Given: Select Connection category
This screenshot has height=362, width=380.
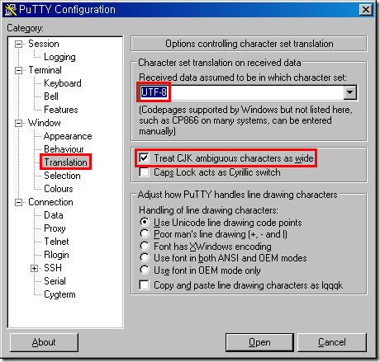Looking at the screenshot, I should click(x=50, y=202).
